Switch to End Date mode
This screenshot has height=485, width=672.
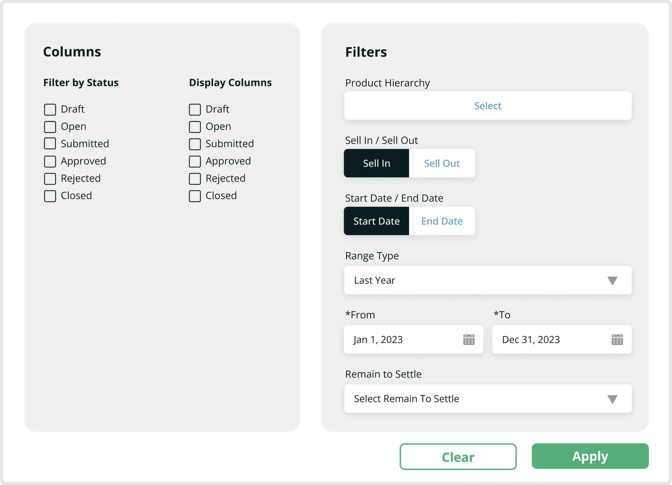[442, 221]
